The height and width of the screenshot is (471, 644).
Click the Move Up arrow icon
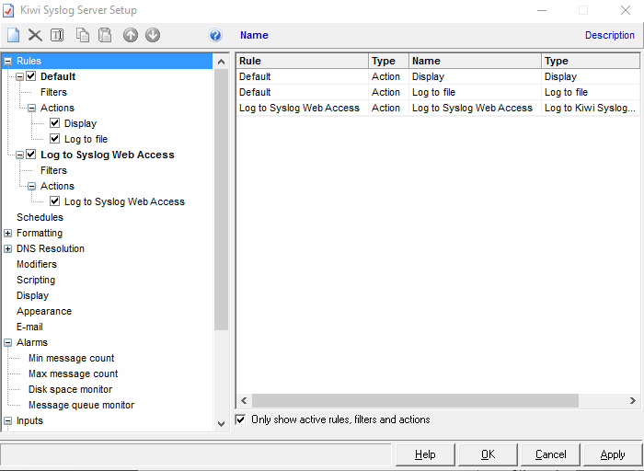(x=131, y=35)
